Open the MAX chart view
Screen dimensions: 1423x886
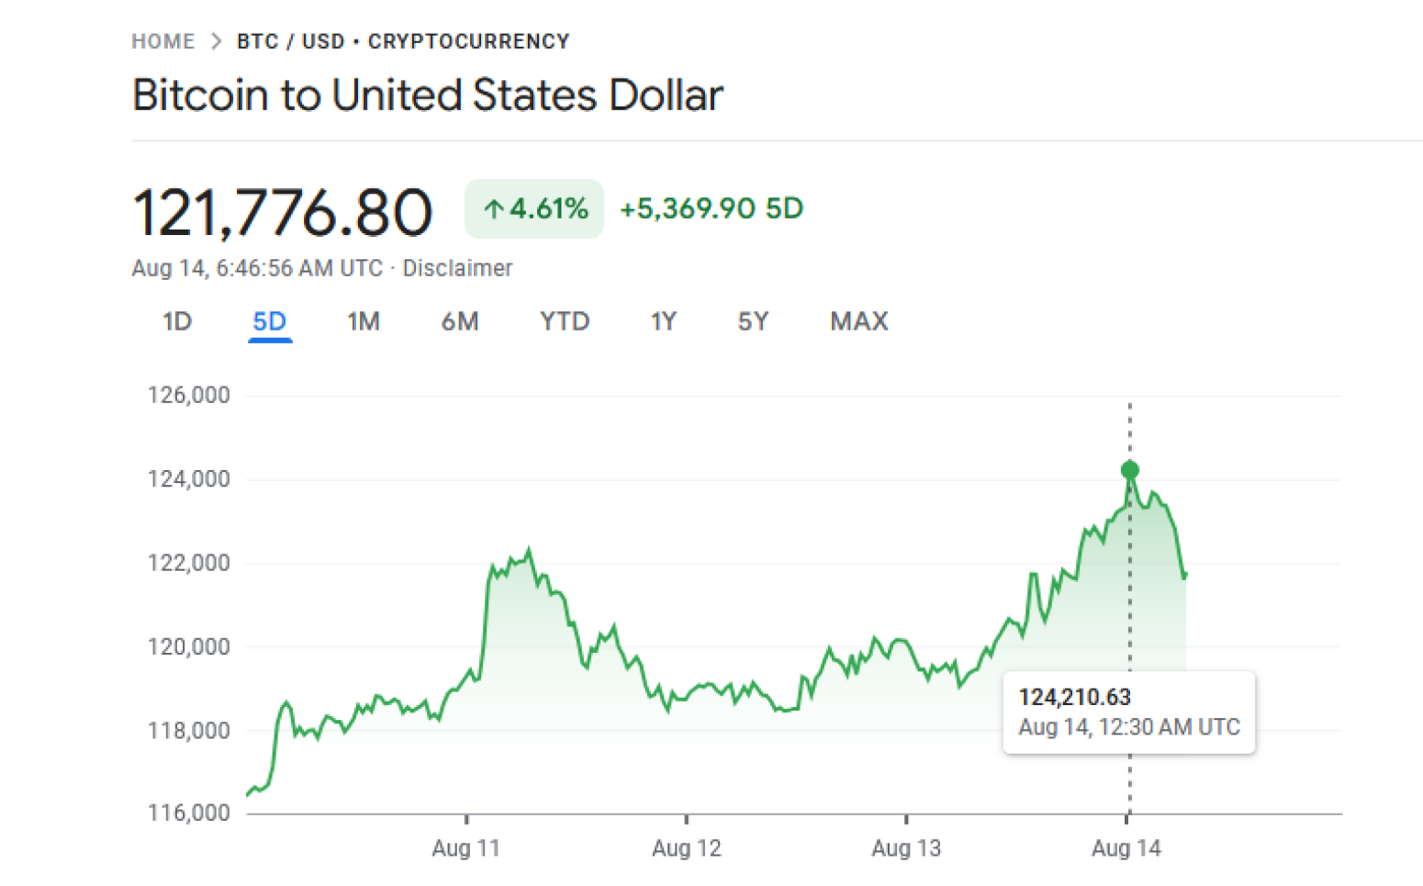click(x=858, y=321)
